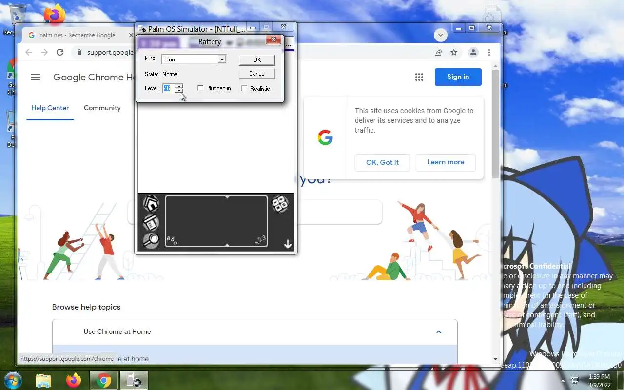Open File Explorer from the taskbar
624x390 pixels.
(x=43, y=380)
